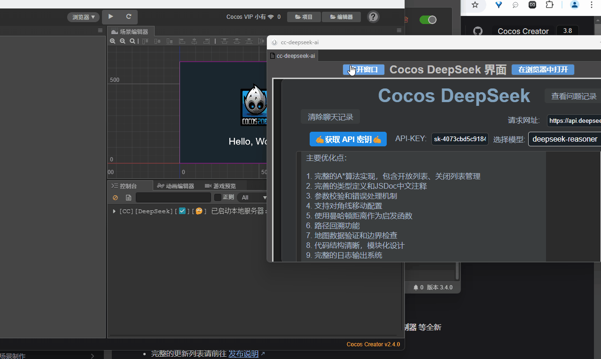Click the distribute top icon
This screenshot has height=359, width=601.
click(x=225, y=41)
